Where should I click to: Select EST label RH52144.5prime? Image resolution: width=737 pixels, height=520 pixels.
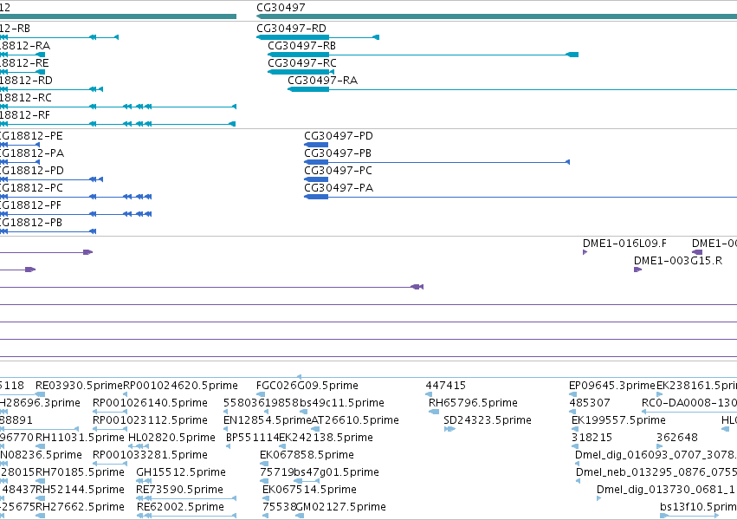click(80, 490)
